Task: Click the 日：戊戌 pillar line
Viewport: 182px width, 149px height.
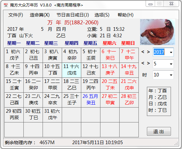Action: (x=158, y=104)
